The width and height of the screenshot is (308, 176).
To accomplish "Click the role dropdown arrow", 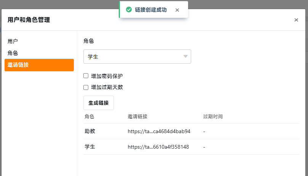I will (x=185, y=57).
